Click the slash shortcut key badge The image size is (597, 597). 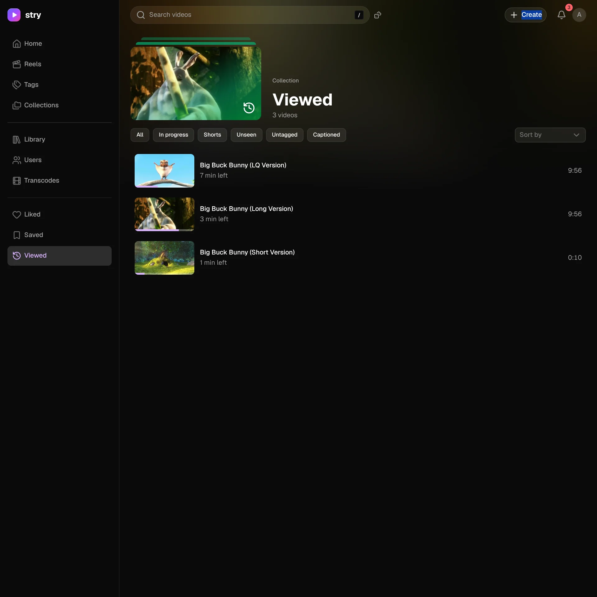[x=359, y=15]
